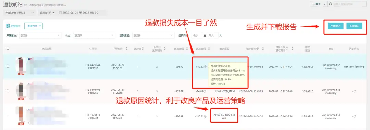
Task: Click comment help icon in UNWANTED_ITEM row
Action: click(355, 91)
